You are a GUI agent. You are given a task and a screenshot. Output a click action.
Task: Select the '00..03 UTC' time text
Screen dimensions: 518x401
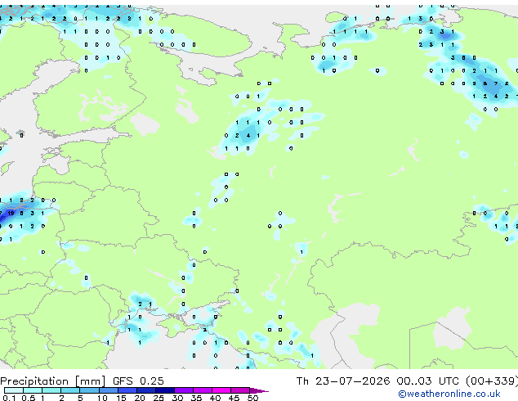(x=428, y=381)
